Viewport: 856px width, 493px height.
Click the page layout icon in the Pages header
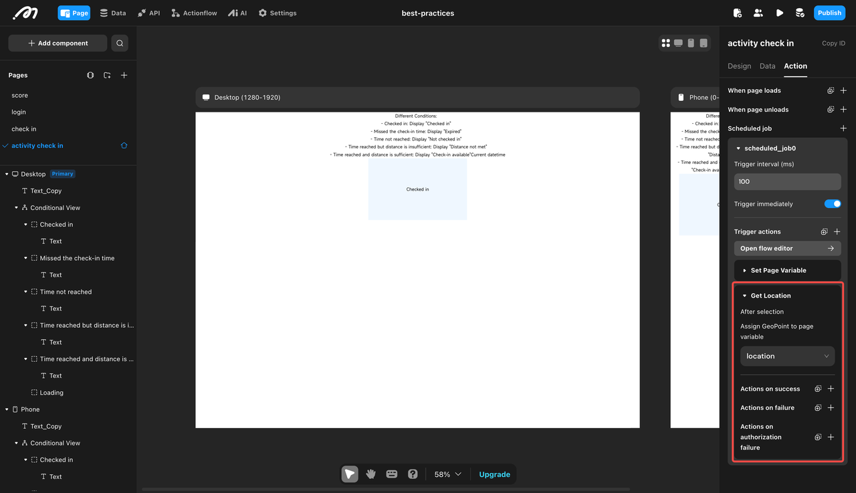coord(90,76)
